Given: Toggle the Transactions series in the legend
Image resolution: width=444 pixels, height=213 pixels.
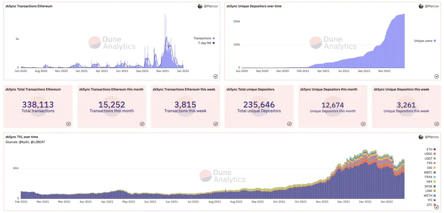Looking at the screenshot, I should pyautogui.click(x=204, y=38).
